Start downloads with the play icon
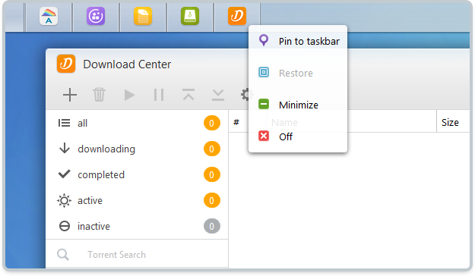Image resolution: width=475 pixels, height=276 pixels. click(129, 95)
